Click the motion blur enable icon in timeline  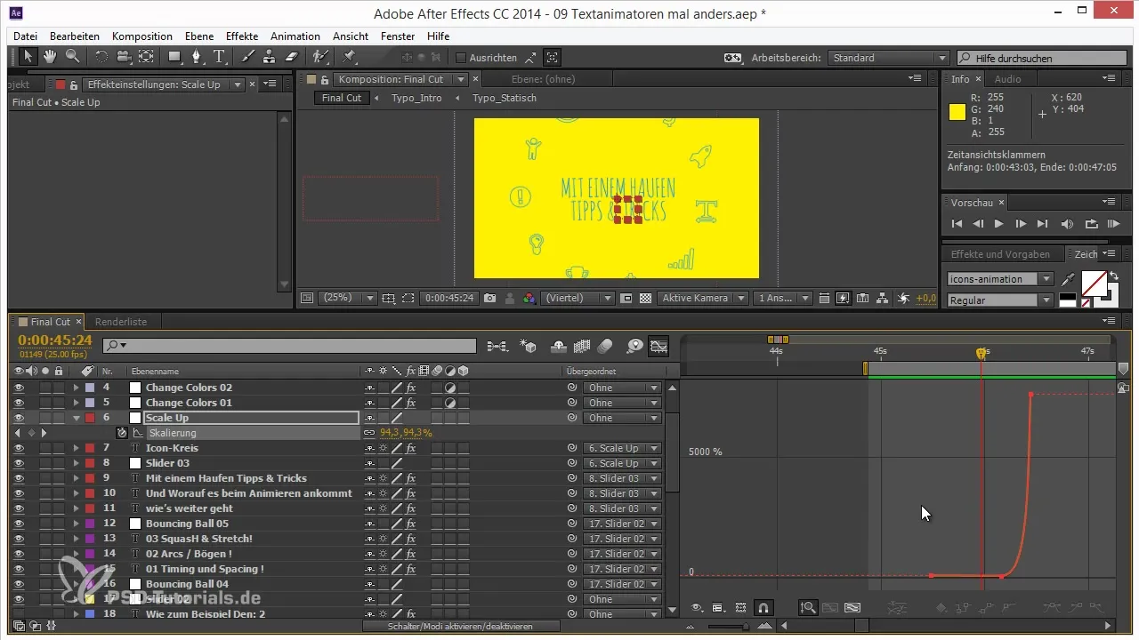click(x=605, y=345)
